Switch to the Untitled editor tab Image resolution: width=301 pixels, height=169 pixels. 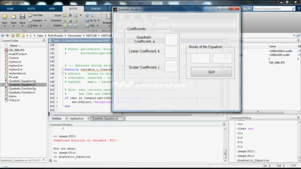[x=56, y=119]
